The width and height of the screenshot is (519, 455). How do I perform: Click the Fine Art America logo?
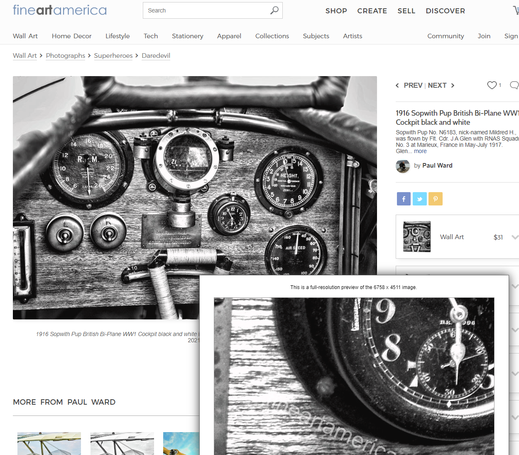(x=60, y=10)
